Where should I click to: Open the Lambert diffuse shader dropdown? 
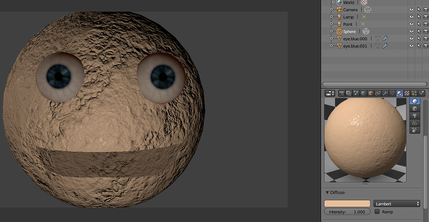click(396, 204)
